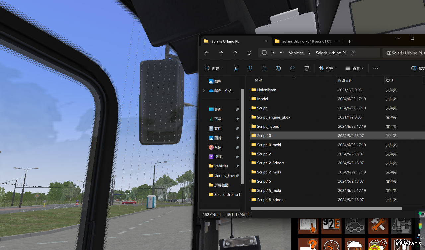Viewport: 425px width, 250px height.
Task: Click the PC monitor icon in the address bar
Action: coord(264,53)
